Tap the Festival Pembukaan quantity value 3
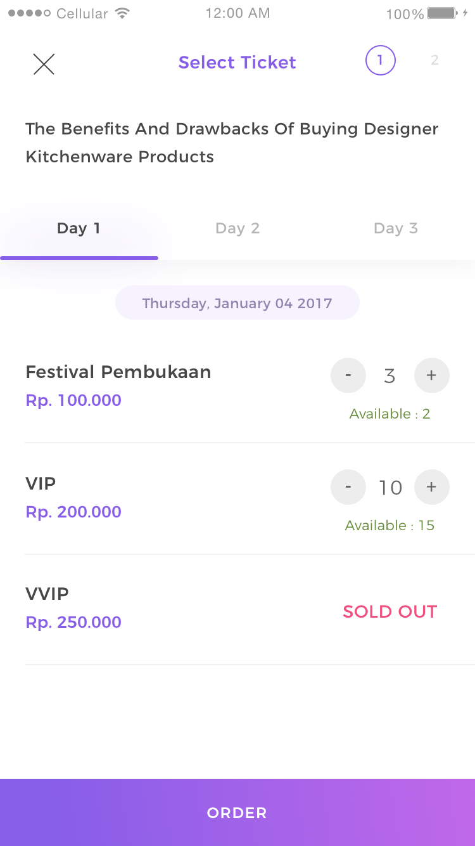 click(x=389, y=376)
